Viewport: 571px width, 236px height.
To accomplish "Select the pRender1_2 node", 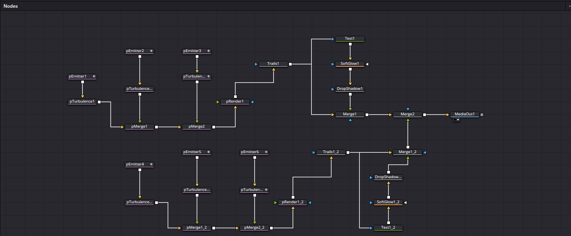I will [292, 202].
